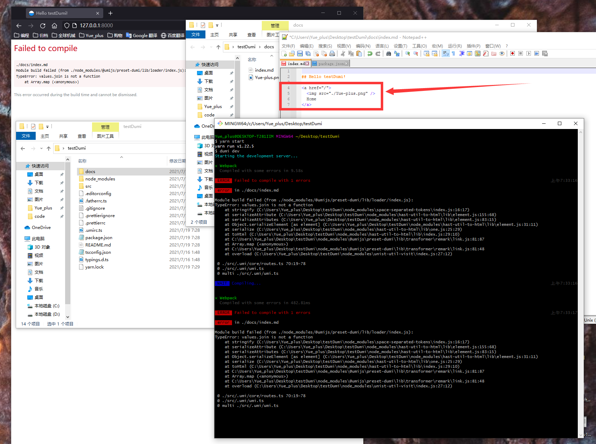Image resolution: width=596 pixels, height=444 pixels.
Task: Print the document from Notepad++ toolbar
Action: [x=332, y=53]
